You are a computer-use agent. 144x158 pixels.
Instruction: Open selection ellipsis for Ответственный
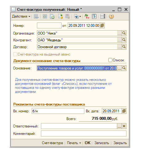click(x=119, y=126)
